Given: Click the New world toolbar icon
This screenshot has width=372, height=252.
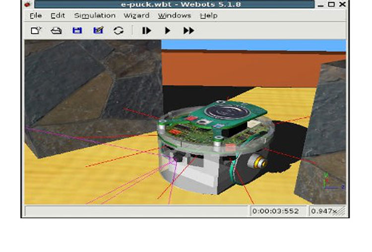Looking at the screenshot, I should (x=36, y=31).
